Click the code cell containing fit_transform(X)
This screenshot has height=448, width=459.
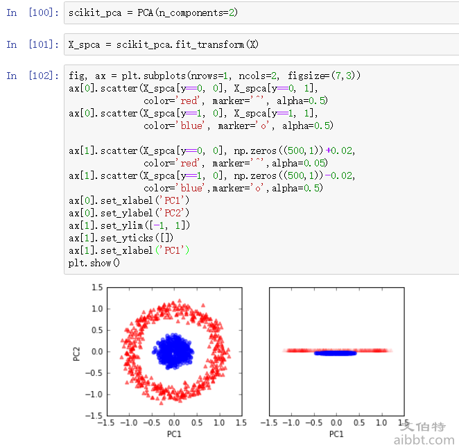click(261, 44)
